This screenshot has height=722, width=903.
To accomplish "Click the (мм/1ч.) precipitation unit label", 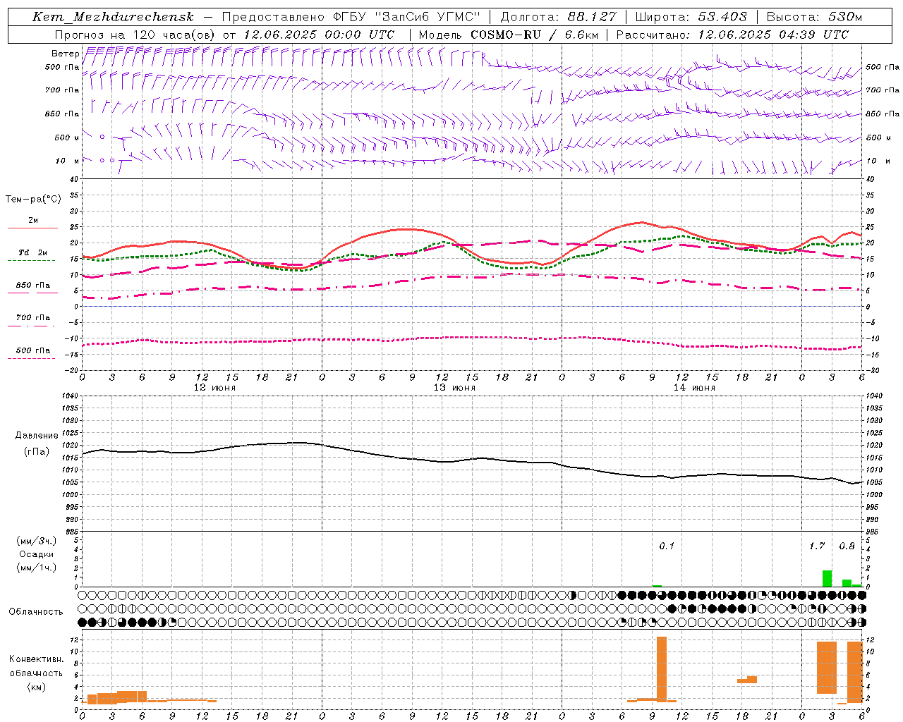I will (37, 567).
